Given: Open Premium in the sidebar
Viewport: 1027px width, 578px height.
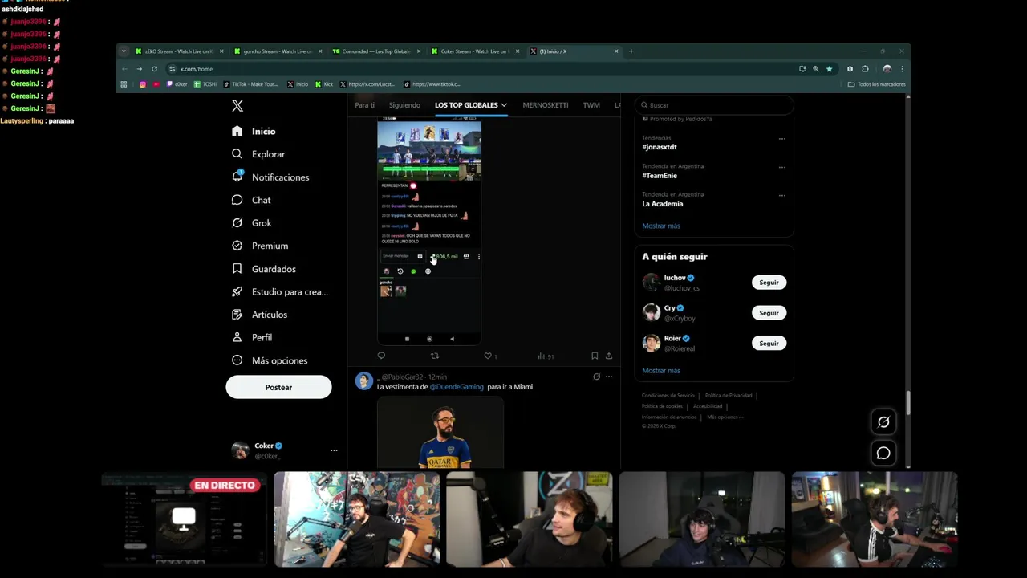Looking at the screenshot, I should (x=260, y=246).
